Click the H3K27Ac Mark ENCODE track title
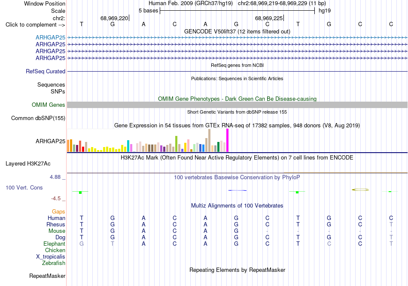 click(x=237, y=158)
